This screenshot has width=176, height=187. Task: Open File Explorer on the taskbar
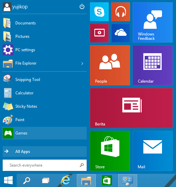pyautogui.click(x=86, y=180)
